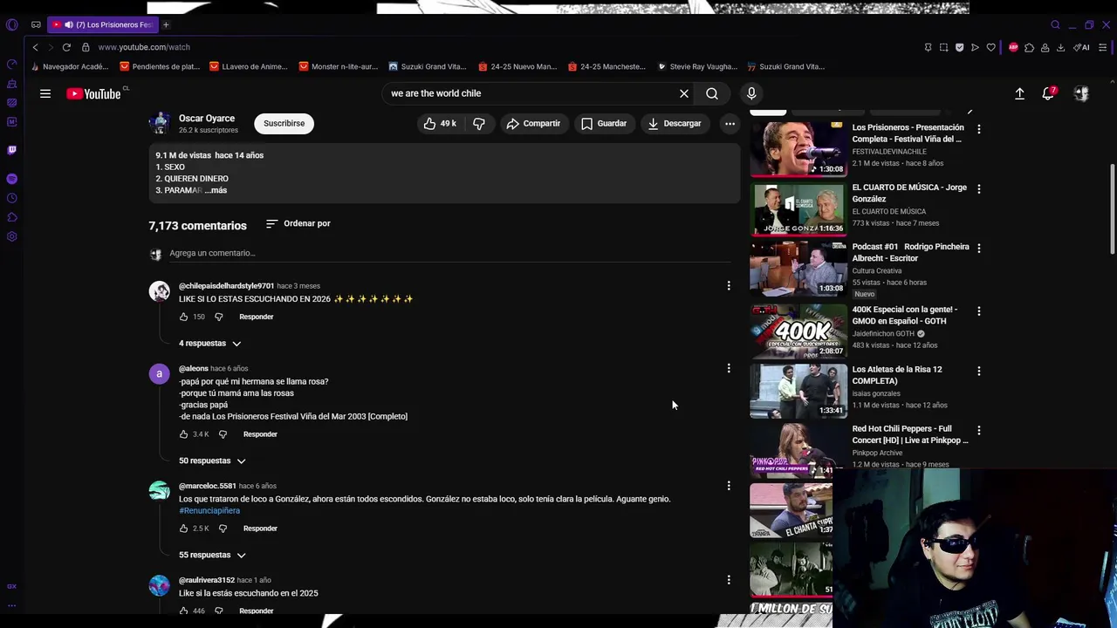The image size is (1117, 628).
Task: Like the @chilepaisdelhardstyle9701 comment
Action: 183,317
